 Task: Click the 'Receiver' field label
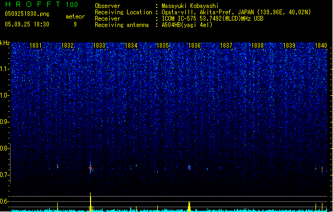107,19
